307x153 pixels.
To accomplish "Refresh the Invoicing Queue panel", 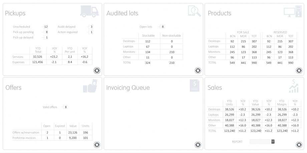I will pyautogui.click(x=198, y=145).
